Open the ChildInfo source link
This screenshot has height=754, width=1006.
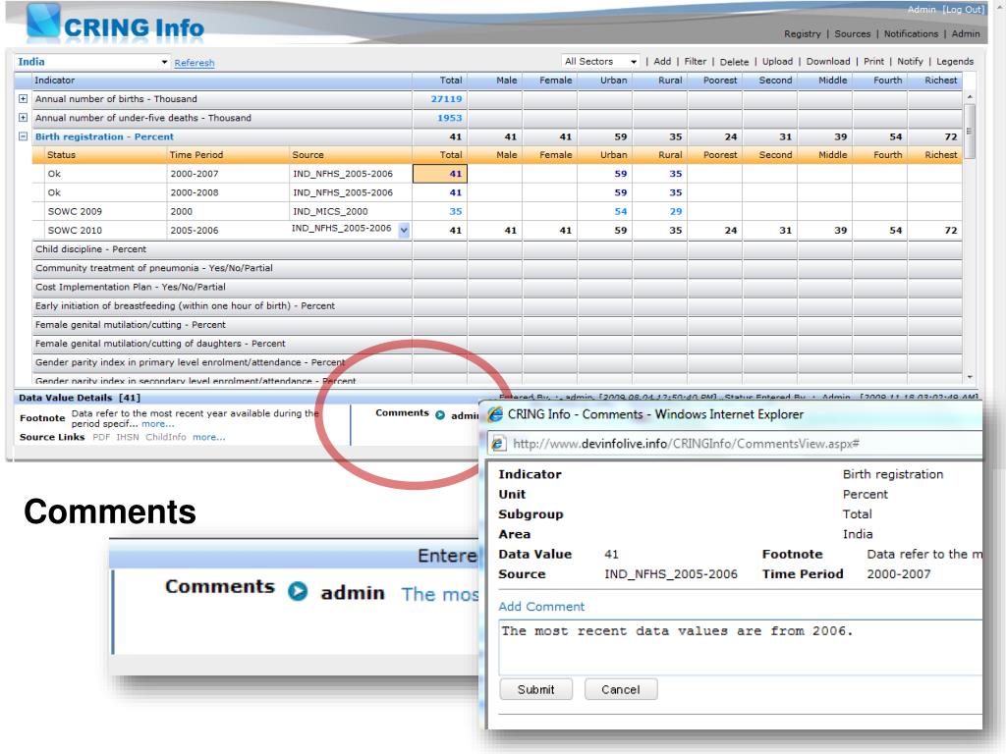click(165, 437)
